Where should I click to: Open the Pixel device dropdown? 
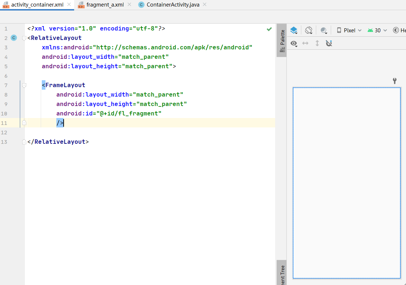349,30
